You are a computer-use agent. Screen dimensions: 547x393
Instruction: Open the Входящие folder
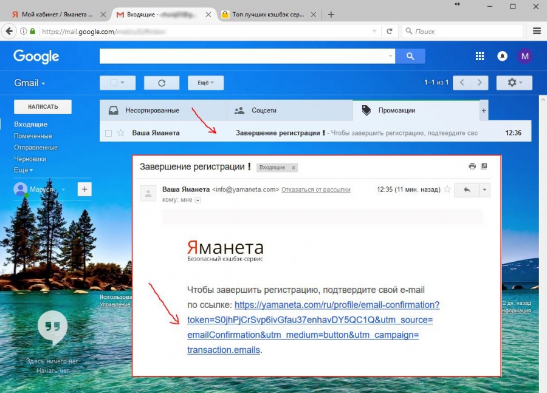point(31,125)
